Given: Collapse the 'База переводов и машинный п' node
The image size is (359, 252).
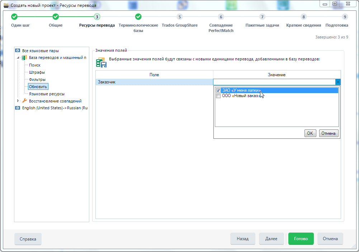Looking at the screenshot, I should coord(18,58).
